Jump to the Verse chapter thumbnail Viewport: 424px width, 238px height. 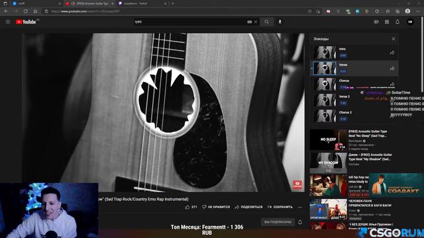[325, 68]
